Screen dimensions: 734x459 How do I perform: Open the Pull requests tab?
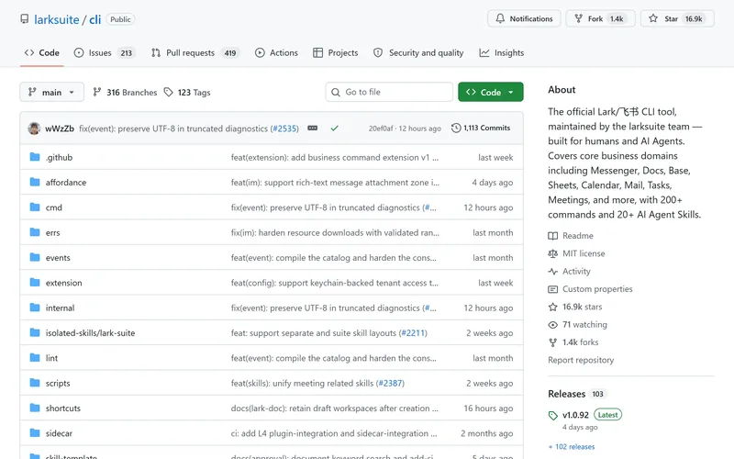click(195, 53)
